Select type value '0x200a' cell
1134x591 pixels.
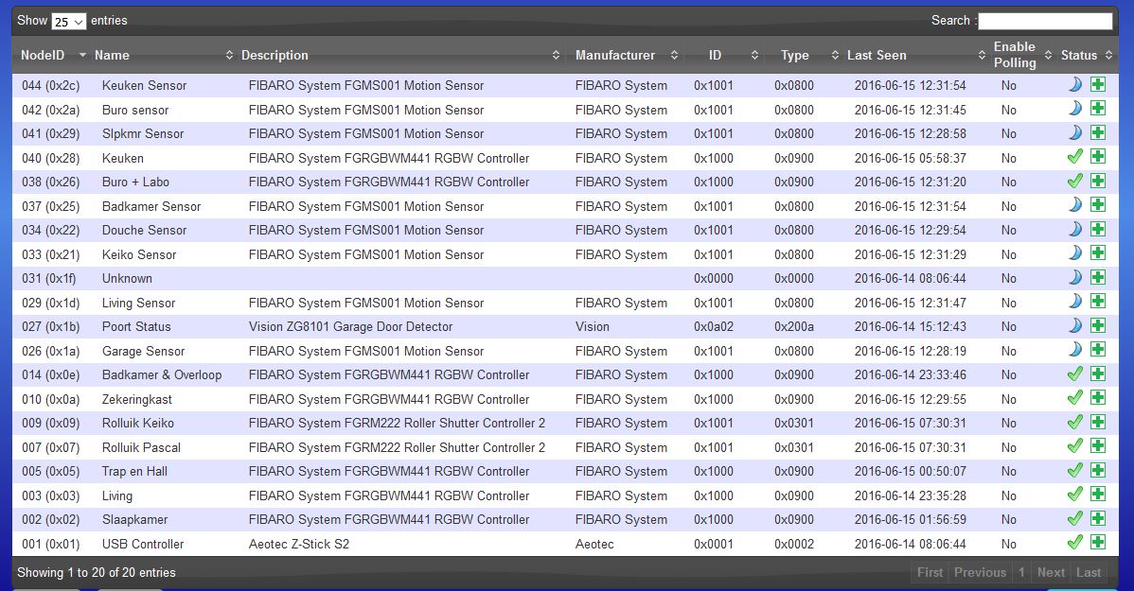click(x=793, y=326)
